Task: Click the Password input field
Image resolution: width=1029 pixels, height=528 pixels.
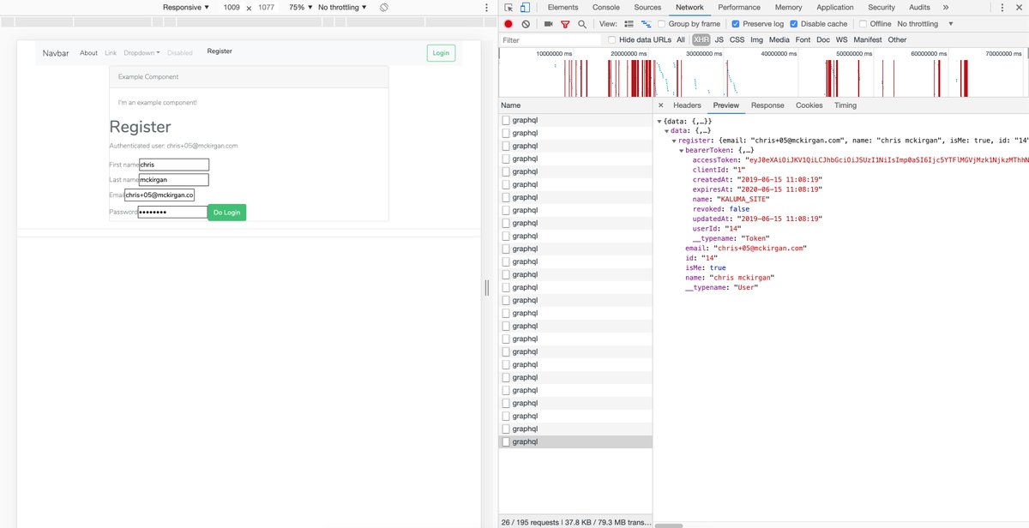Action: coord(172,212)
